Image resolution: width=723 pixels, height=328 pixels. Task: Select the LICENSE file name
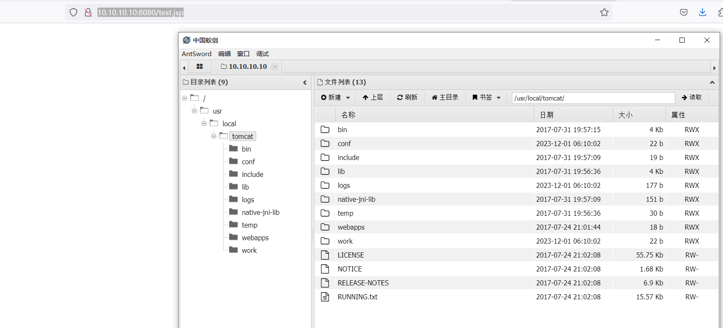tap(351, 255)
